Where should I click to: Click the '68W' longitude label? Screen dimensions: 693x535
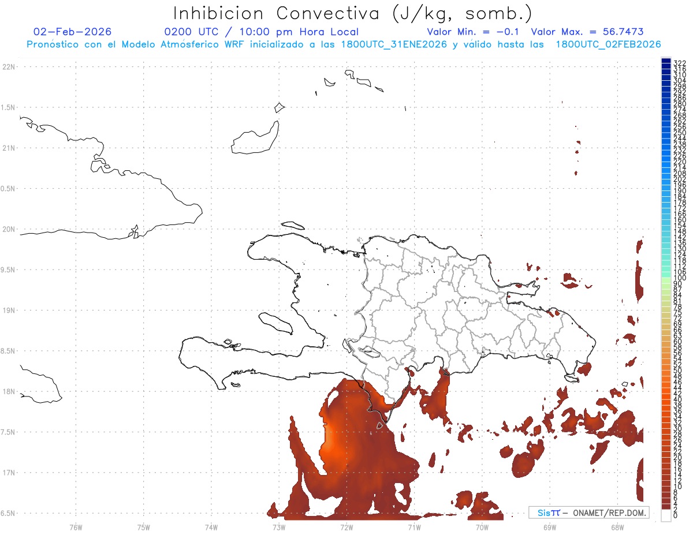point(617,527)
